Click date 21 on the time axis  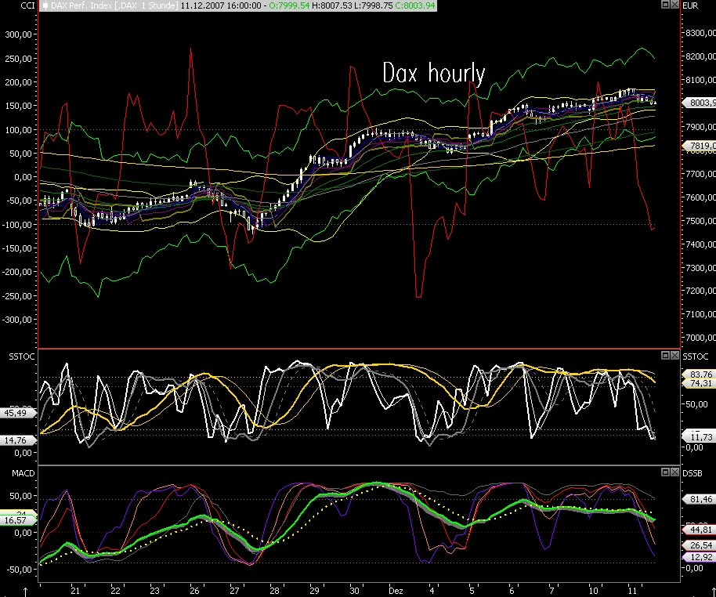pyautogui.click(x=75, y=591)
